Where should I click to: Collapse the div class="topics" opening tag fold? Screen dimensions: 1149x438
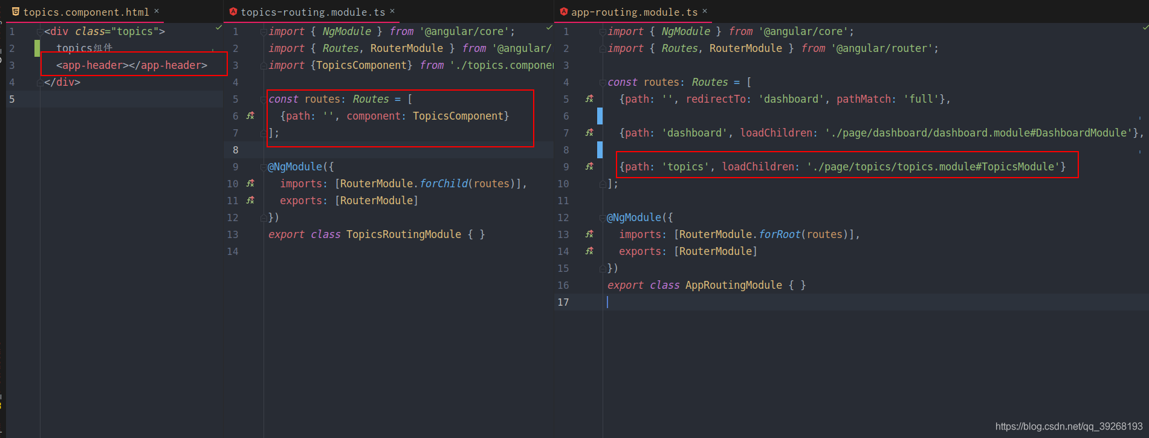(x=40, y=31)
